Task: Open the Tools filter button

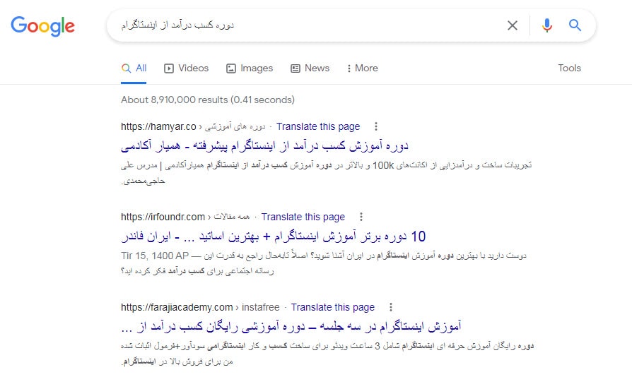Action: [x=569, y=68]
